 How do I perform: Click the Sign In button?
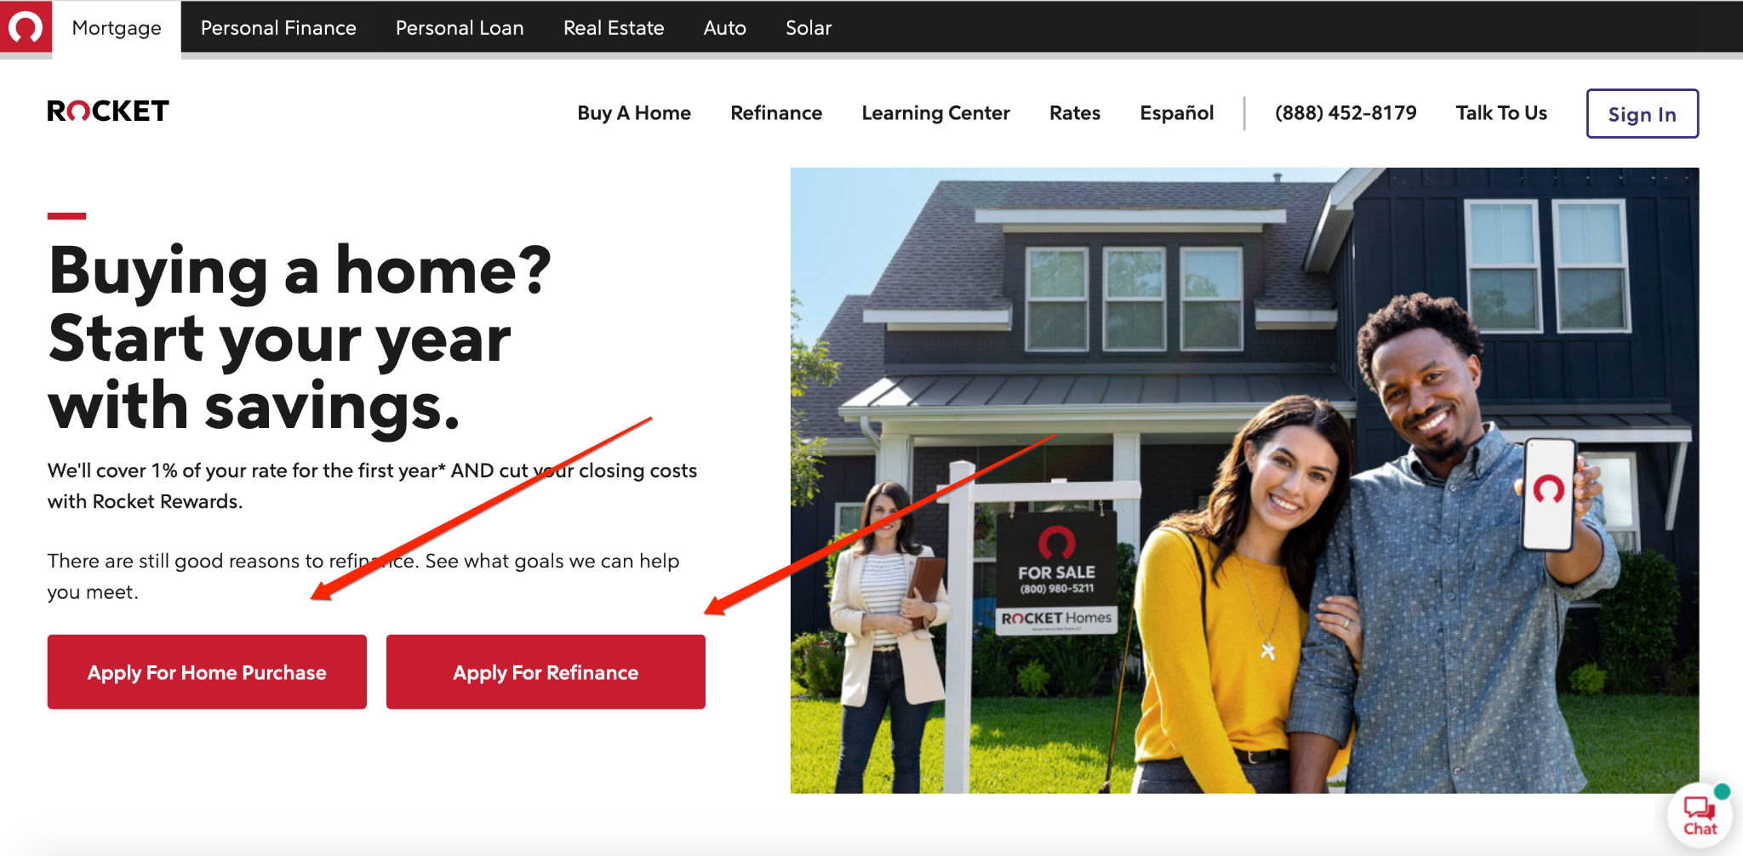1643,114
